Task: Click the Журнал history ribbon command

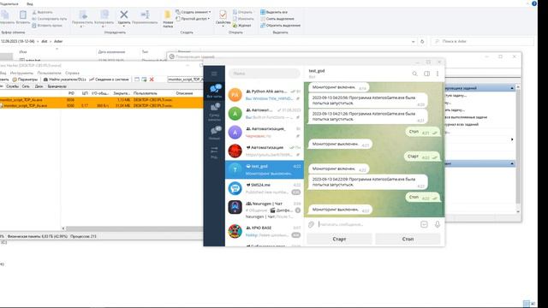Action: 241,26
